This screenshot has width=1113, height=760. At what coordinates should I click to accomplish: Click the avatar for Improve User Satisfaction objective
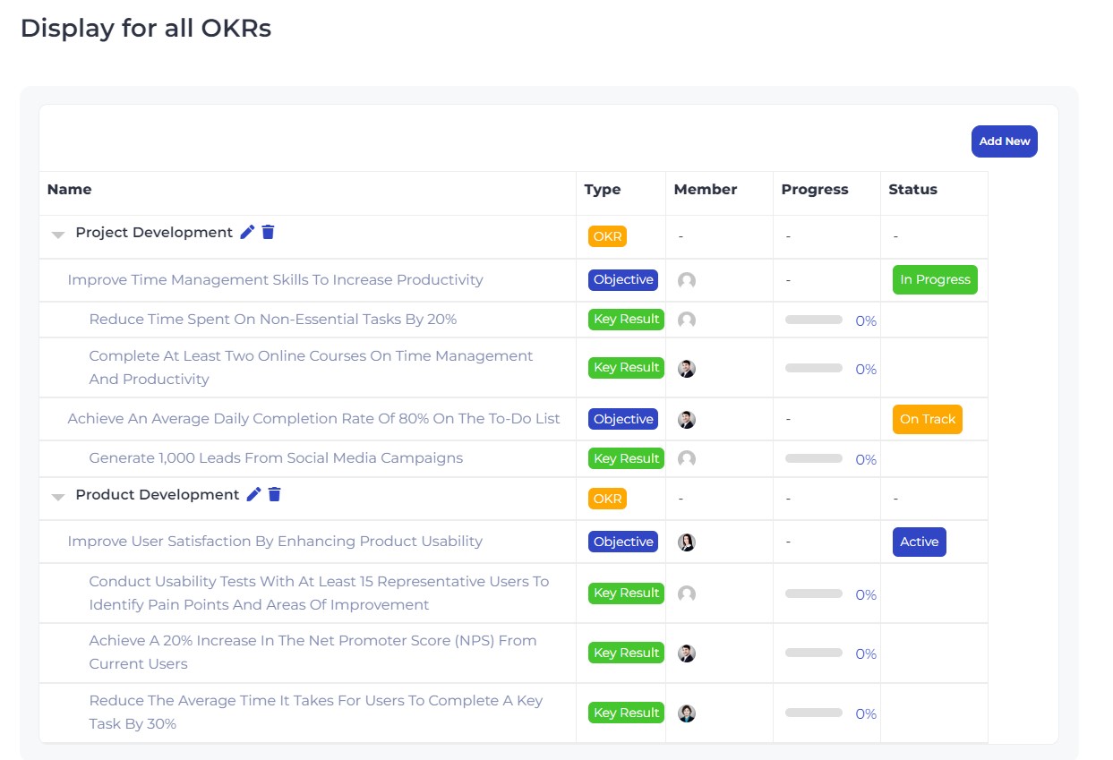point(686,541)
